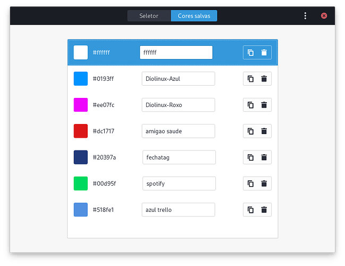Delete the Diolinux-Roxo saved color
345x266 pixels.
tap(264, 105)
